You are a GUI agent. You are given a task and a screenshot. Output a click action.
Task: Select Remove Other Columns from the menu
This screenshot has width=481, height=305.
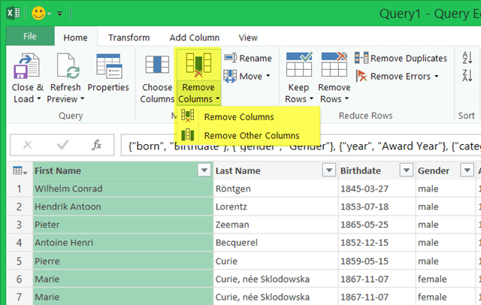251,135
